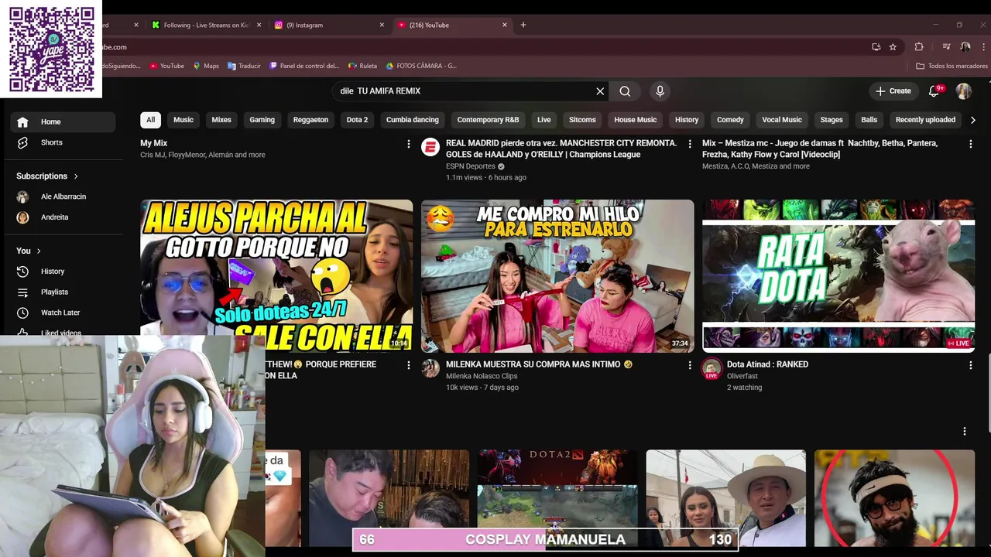This screenshot has width=991, height=557.
Task: Filter by Live chip
Action: [544, 120]
